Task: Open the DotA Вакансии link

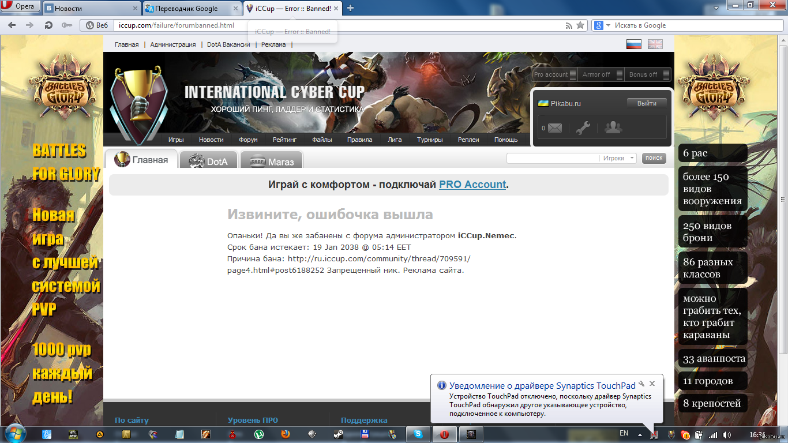Action: pyautogui.click(x=228, y=44)
